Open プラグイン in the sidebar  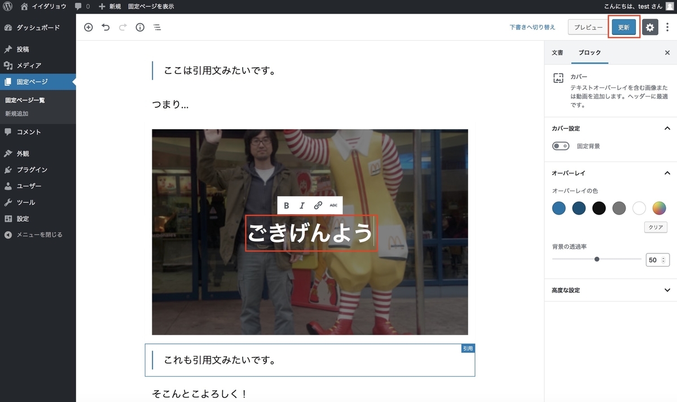point(38,170)
